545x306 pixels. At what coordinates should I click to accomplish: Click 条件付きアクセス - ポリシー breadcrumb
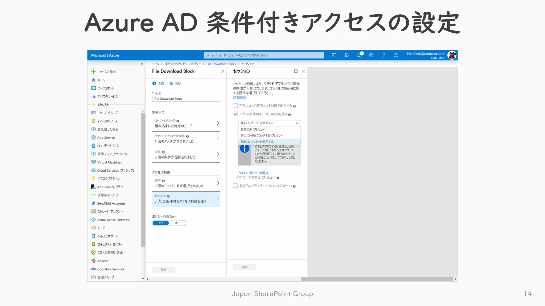click(183, 64)
